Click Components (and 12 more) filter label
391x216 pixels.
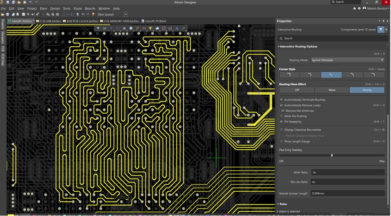point(358,30)
